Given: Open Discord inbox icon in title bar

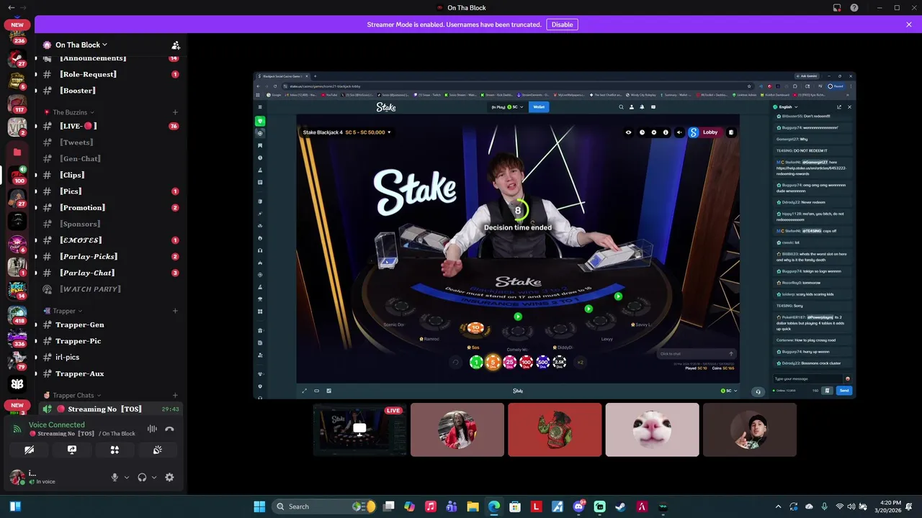Looking at the screenshot, I should coord(837,8).
